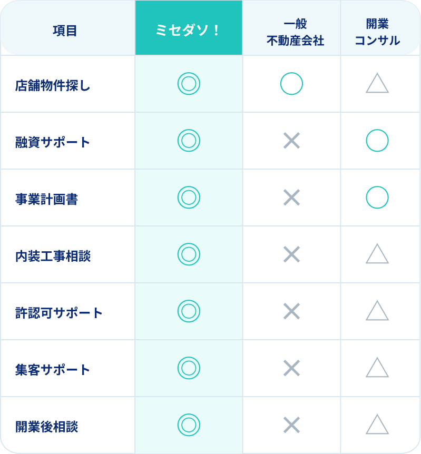Select the 一般不動産会社 column header
Image resolution: width=421 pixels, height=454 pixels.
tap(291, 28)
